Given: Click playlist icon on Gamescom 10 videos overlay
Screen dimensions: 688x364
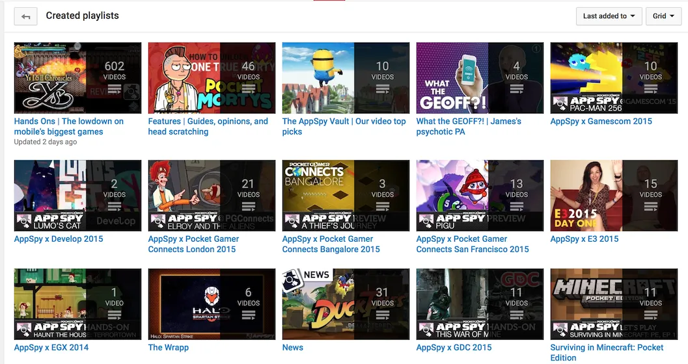Looking at the screenshot, I should click(x=651, y=89).
